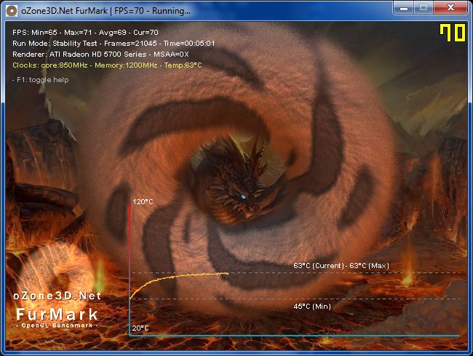The image size is (473, 356).
Task: Click the '63°C (Current) - 63°C (Max)' label
Action: [x=341, y=266]
